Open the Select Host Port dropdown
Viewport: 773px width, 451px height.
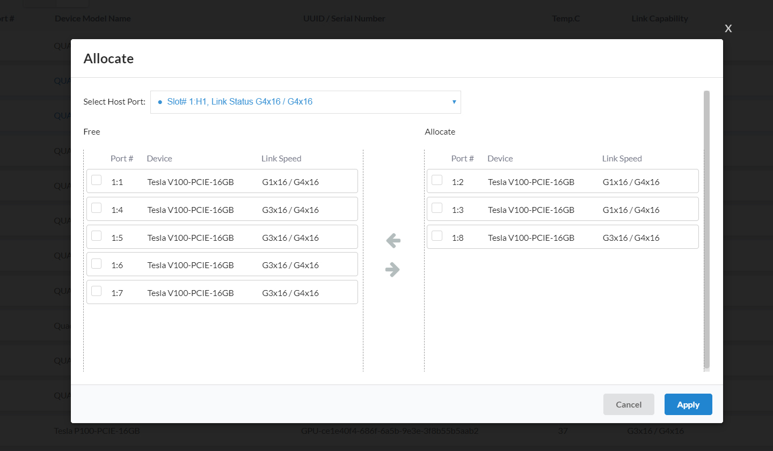click(305, 102)
